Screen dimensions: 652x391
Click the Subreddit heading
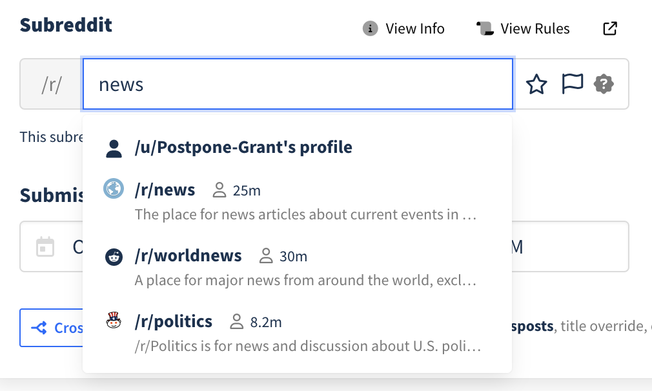pos(66,25)
